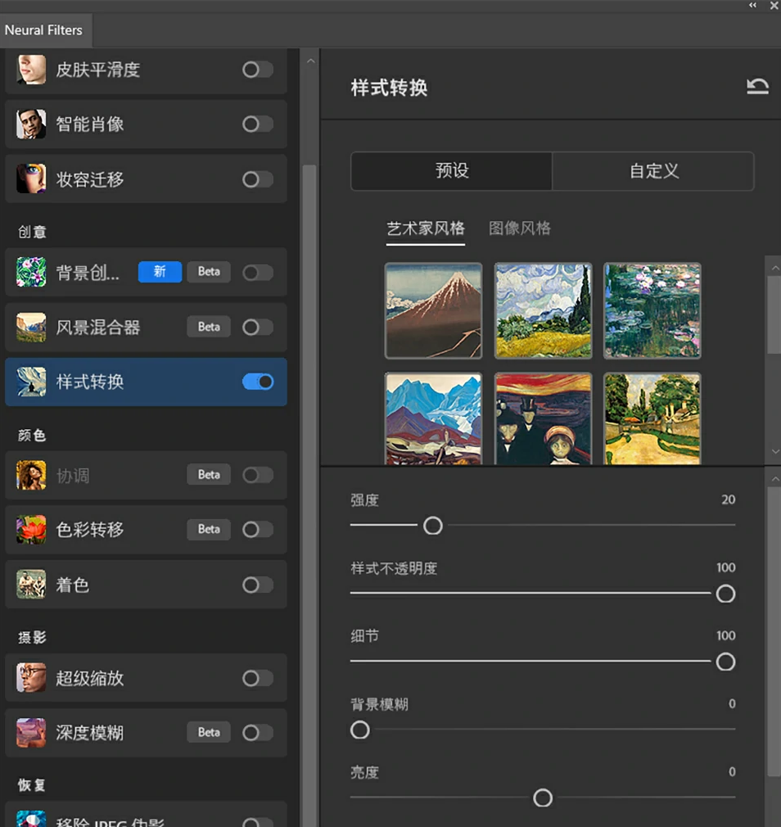This screenshot has width=781, height=827.
Task: Click the 创意 category heading
Action: [32, 232]
